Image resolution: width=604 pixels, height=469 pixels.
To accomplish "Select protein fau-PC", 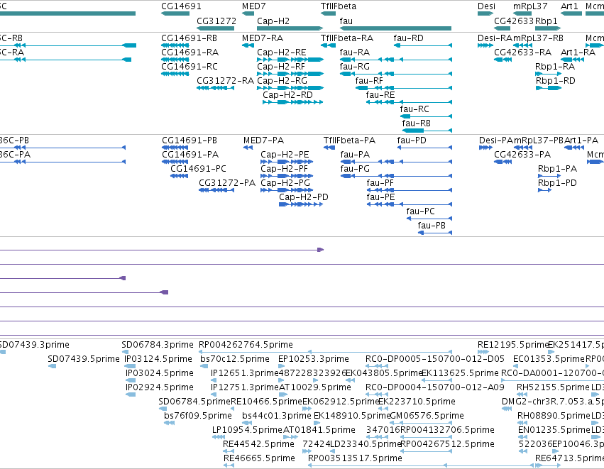I will pyautogui.click(x=429, y=219).
